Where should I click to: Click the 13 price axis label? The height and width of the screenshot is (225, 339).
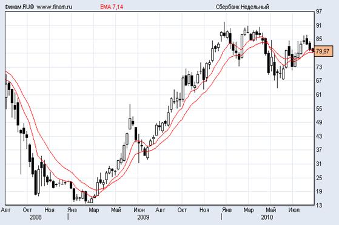(x=318, y=206)
